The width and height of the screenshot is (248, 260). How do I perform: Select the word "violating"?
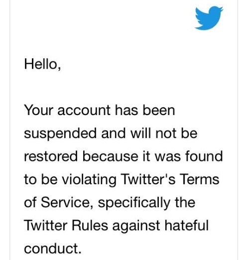pyautogui.click(x=89, y=180)
